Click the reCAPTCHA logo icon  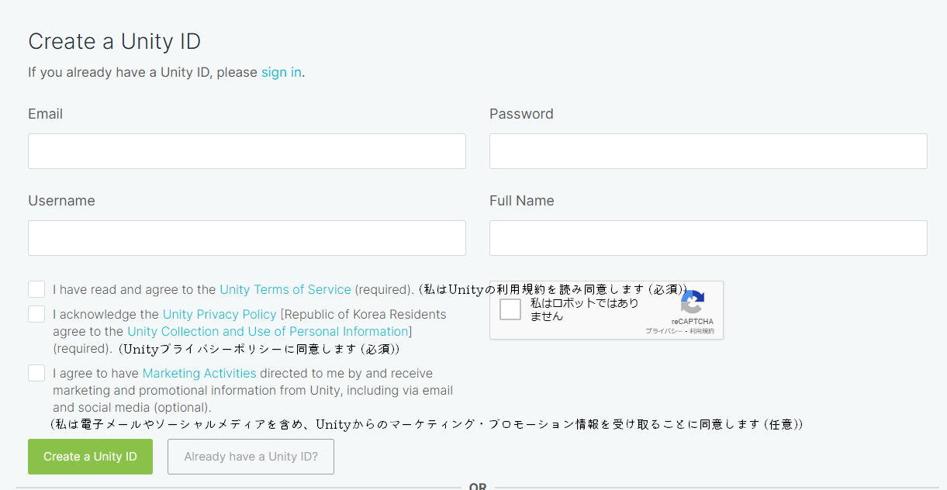[x=693, y=302]
